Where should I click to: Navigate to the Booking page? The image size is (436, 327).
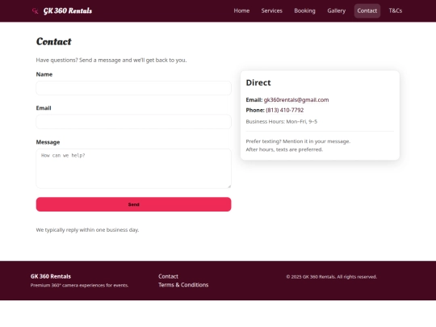tap(304, 10)
